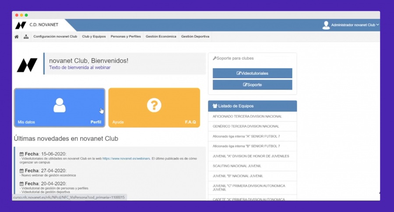394x212 pixels.
Task: Select JUVENIL "C" PRIMERA DIVISION AUTONOMICA JUVENIL
Action: pos(252,188)
